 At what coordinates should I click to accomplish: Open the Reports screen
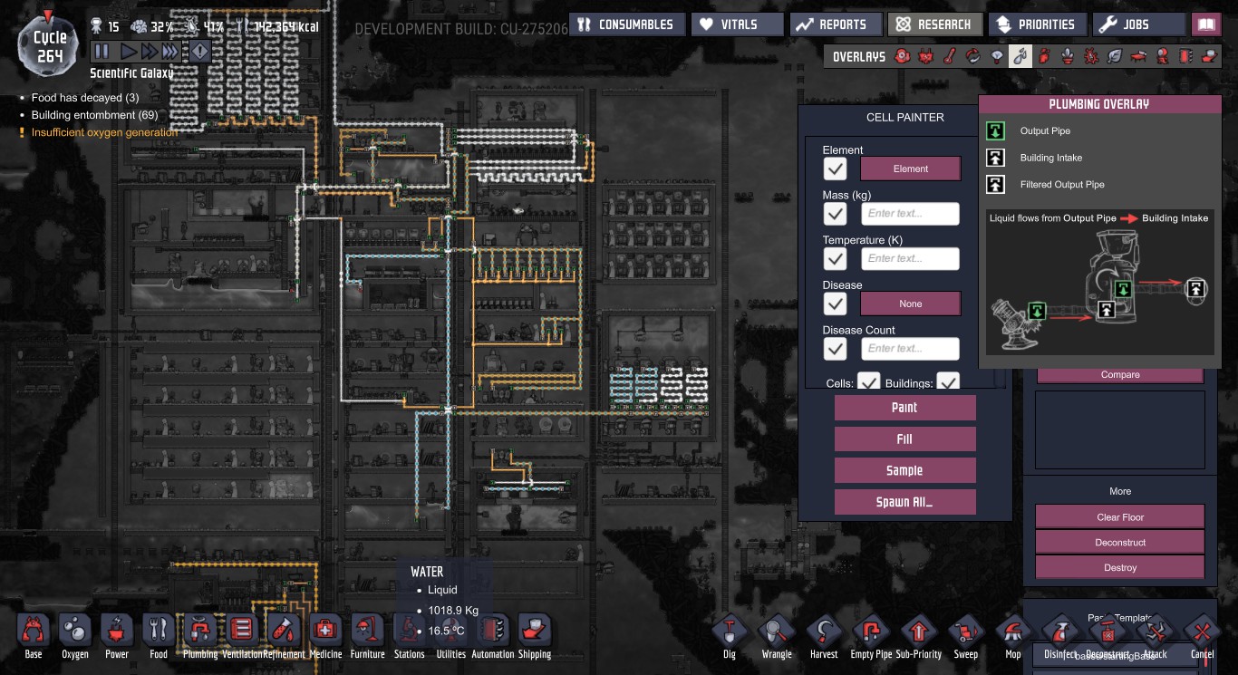point(835,24)
